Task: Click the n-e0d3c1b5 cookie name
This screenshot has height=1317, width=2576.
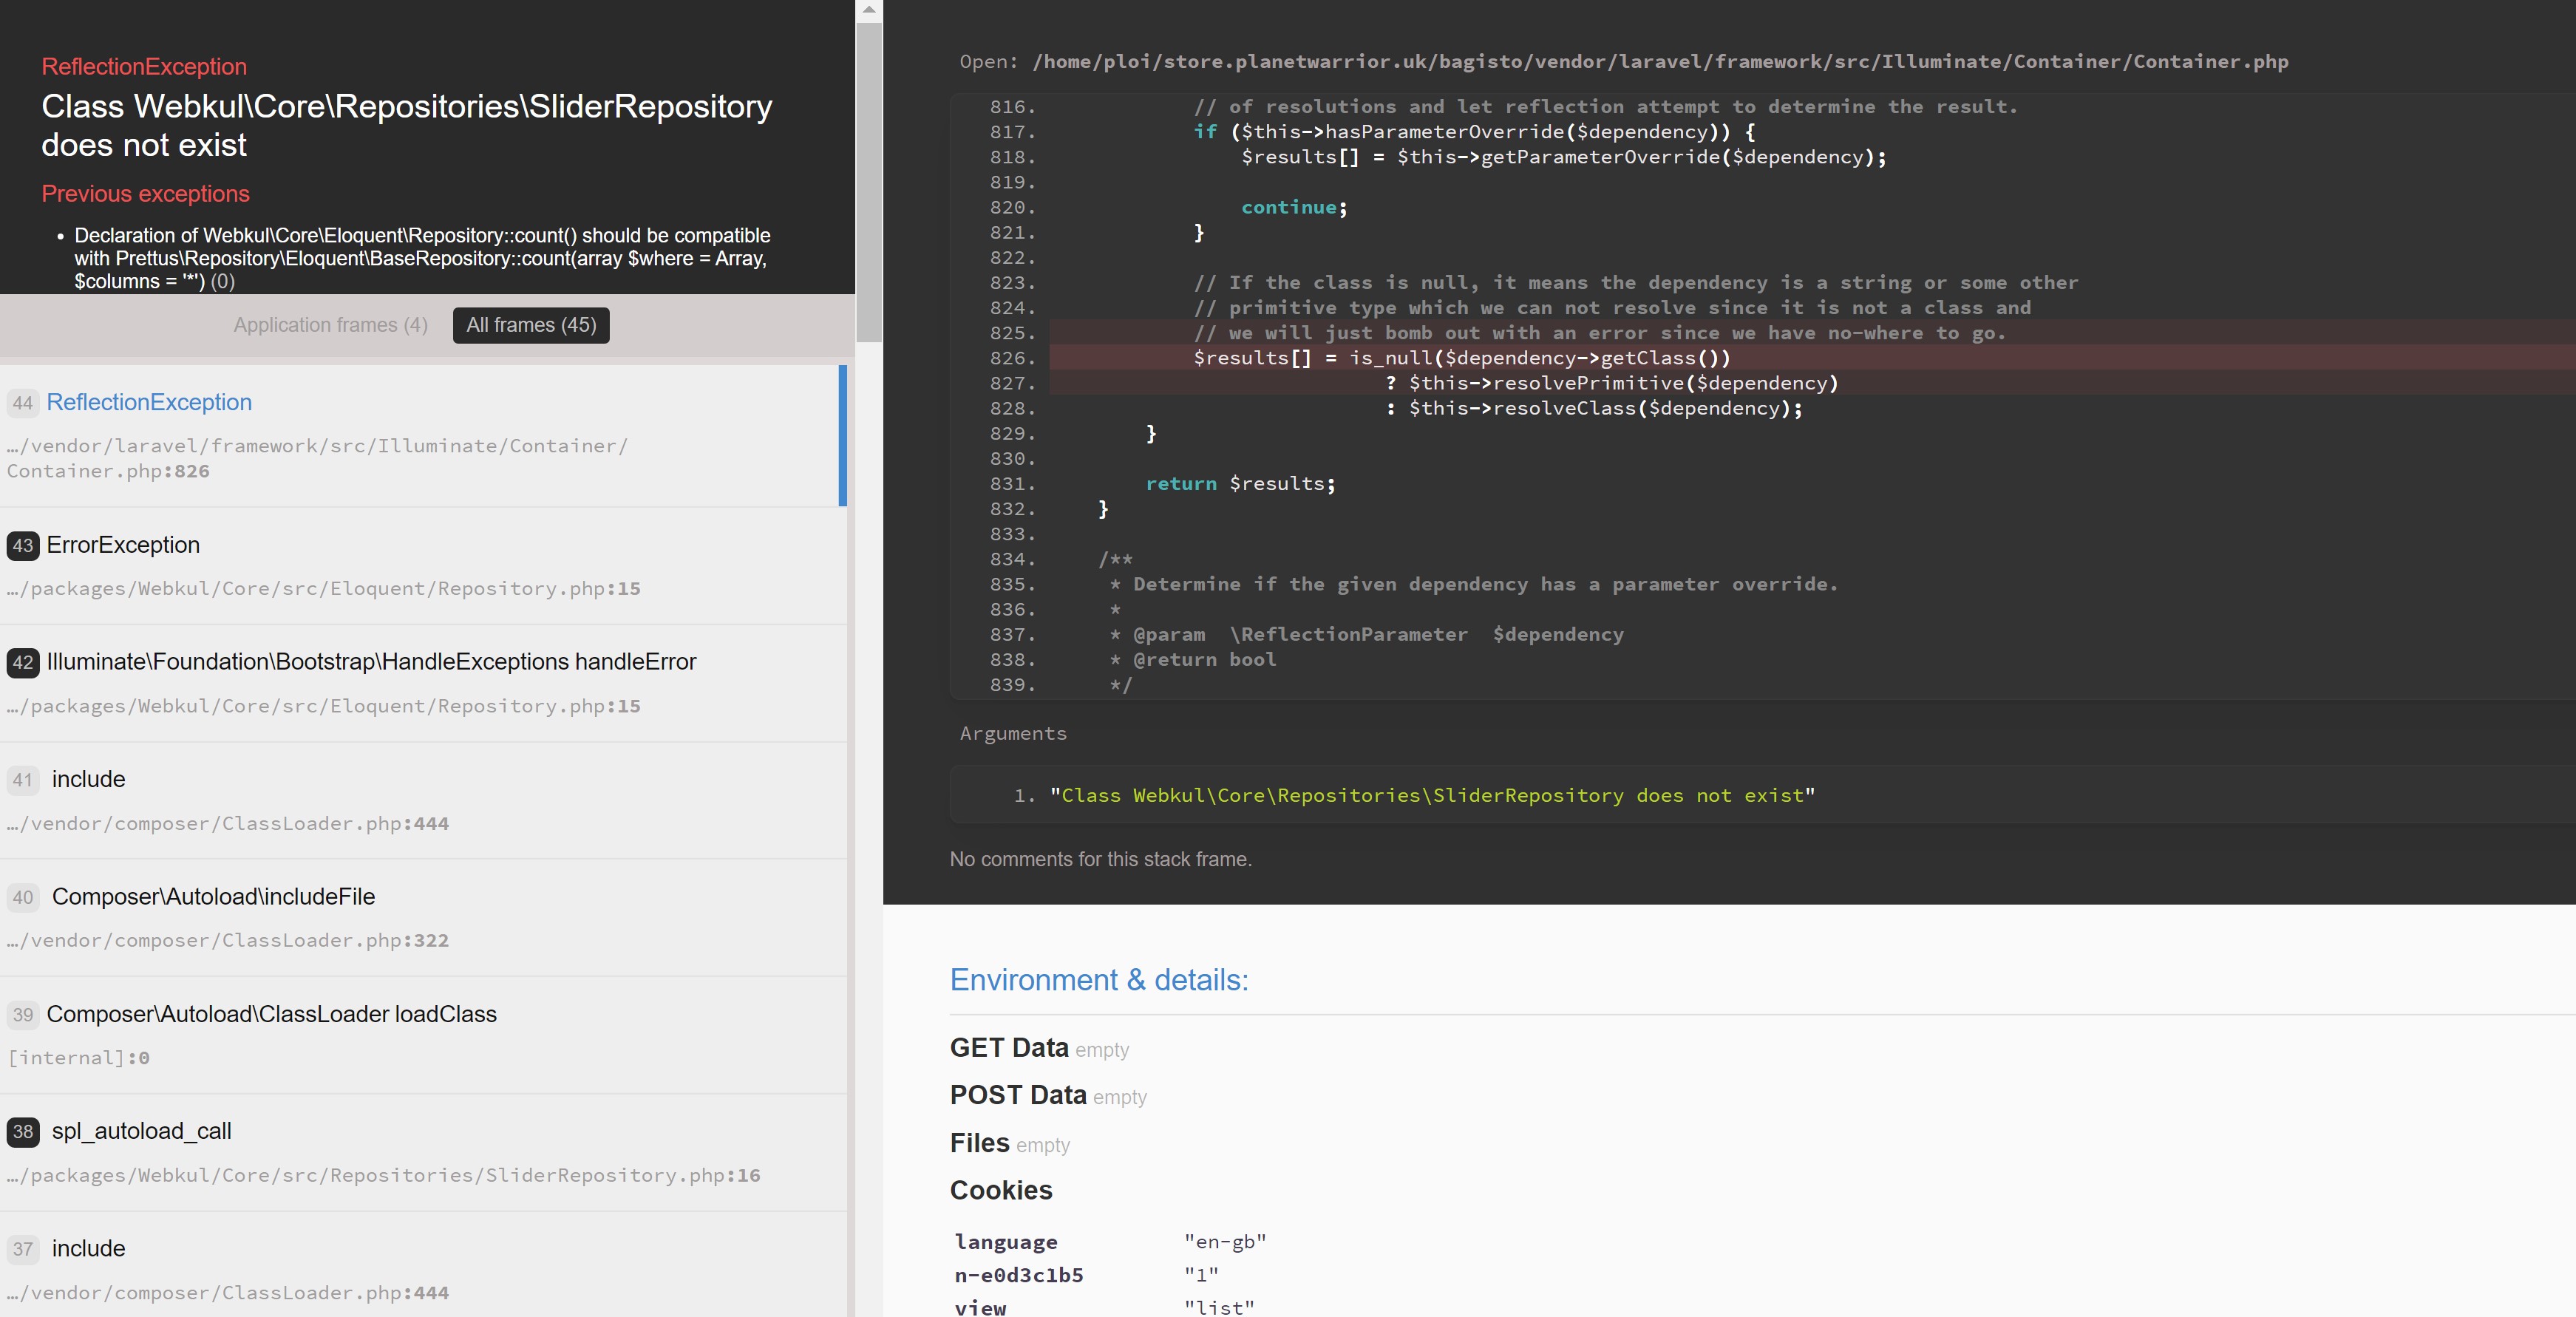Action: tap(1019, 1275)
